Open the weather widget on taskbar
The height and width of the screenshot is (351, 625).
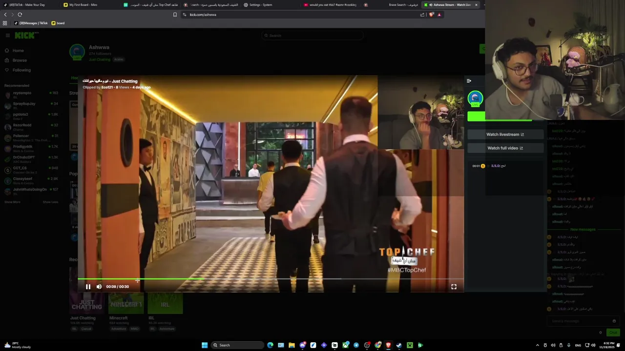[x=18, y=345]
